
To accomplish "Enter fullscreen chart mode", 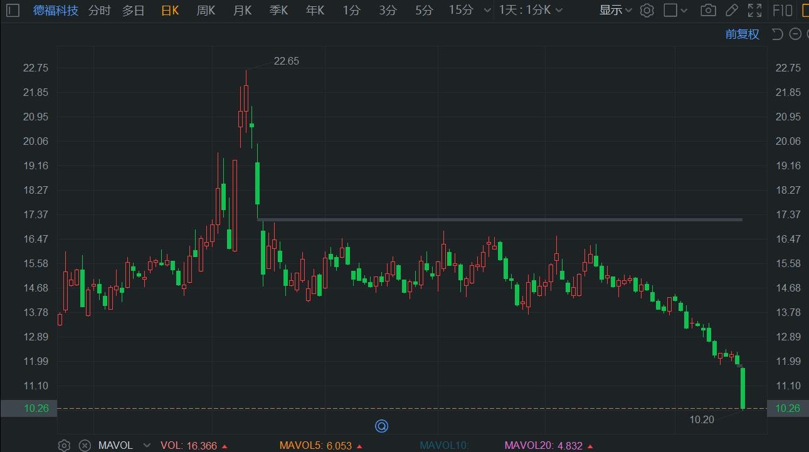I will tap(754, 10).
